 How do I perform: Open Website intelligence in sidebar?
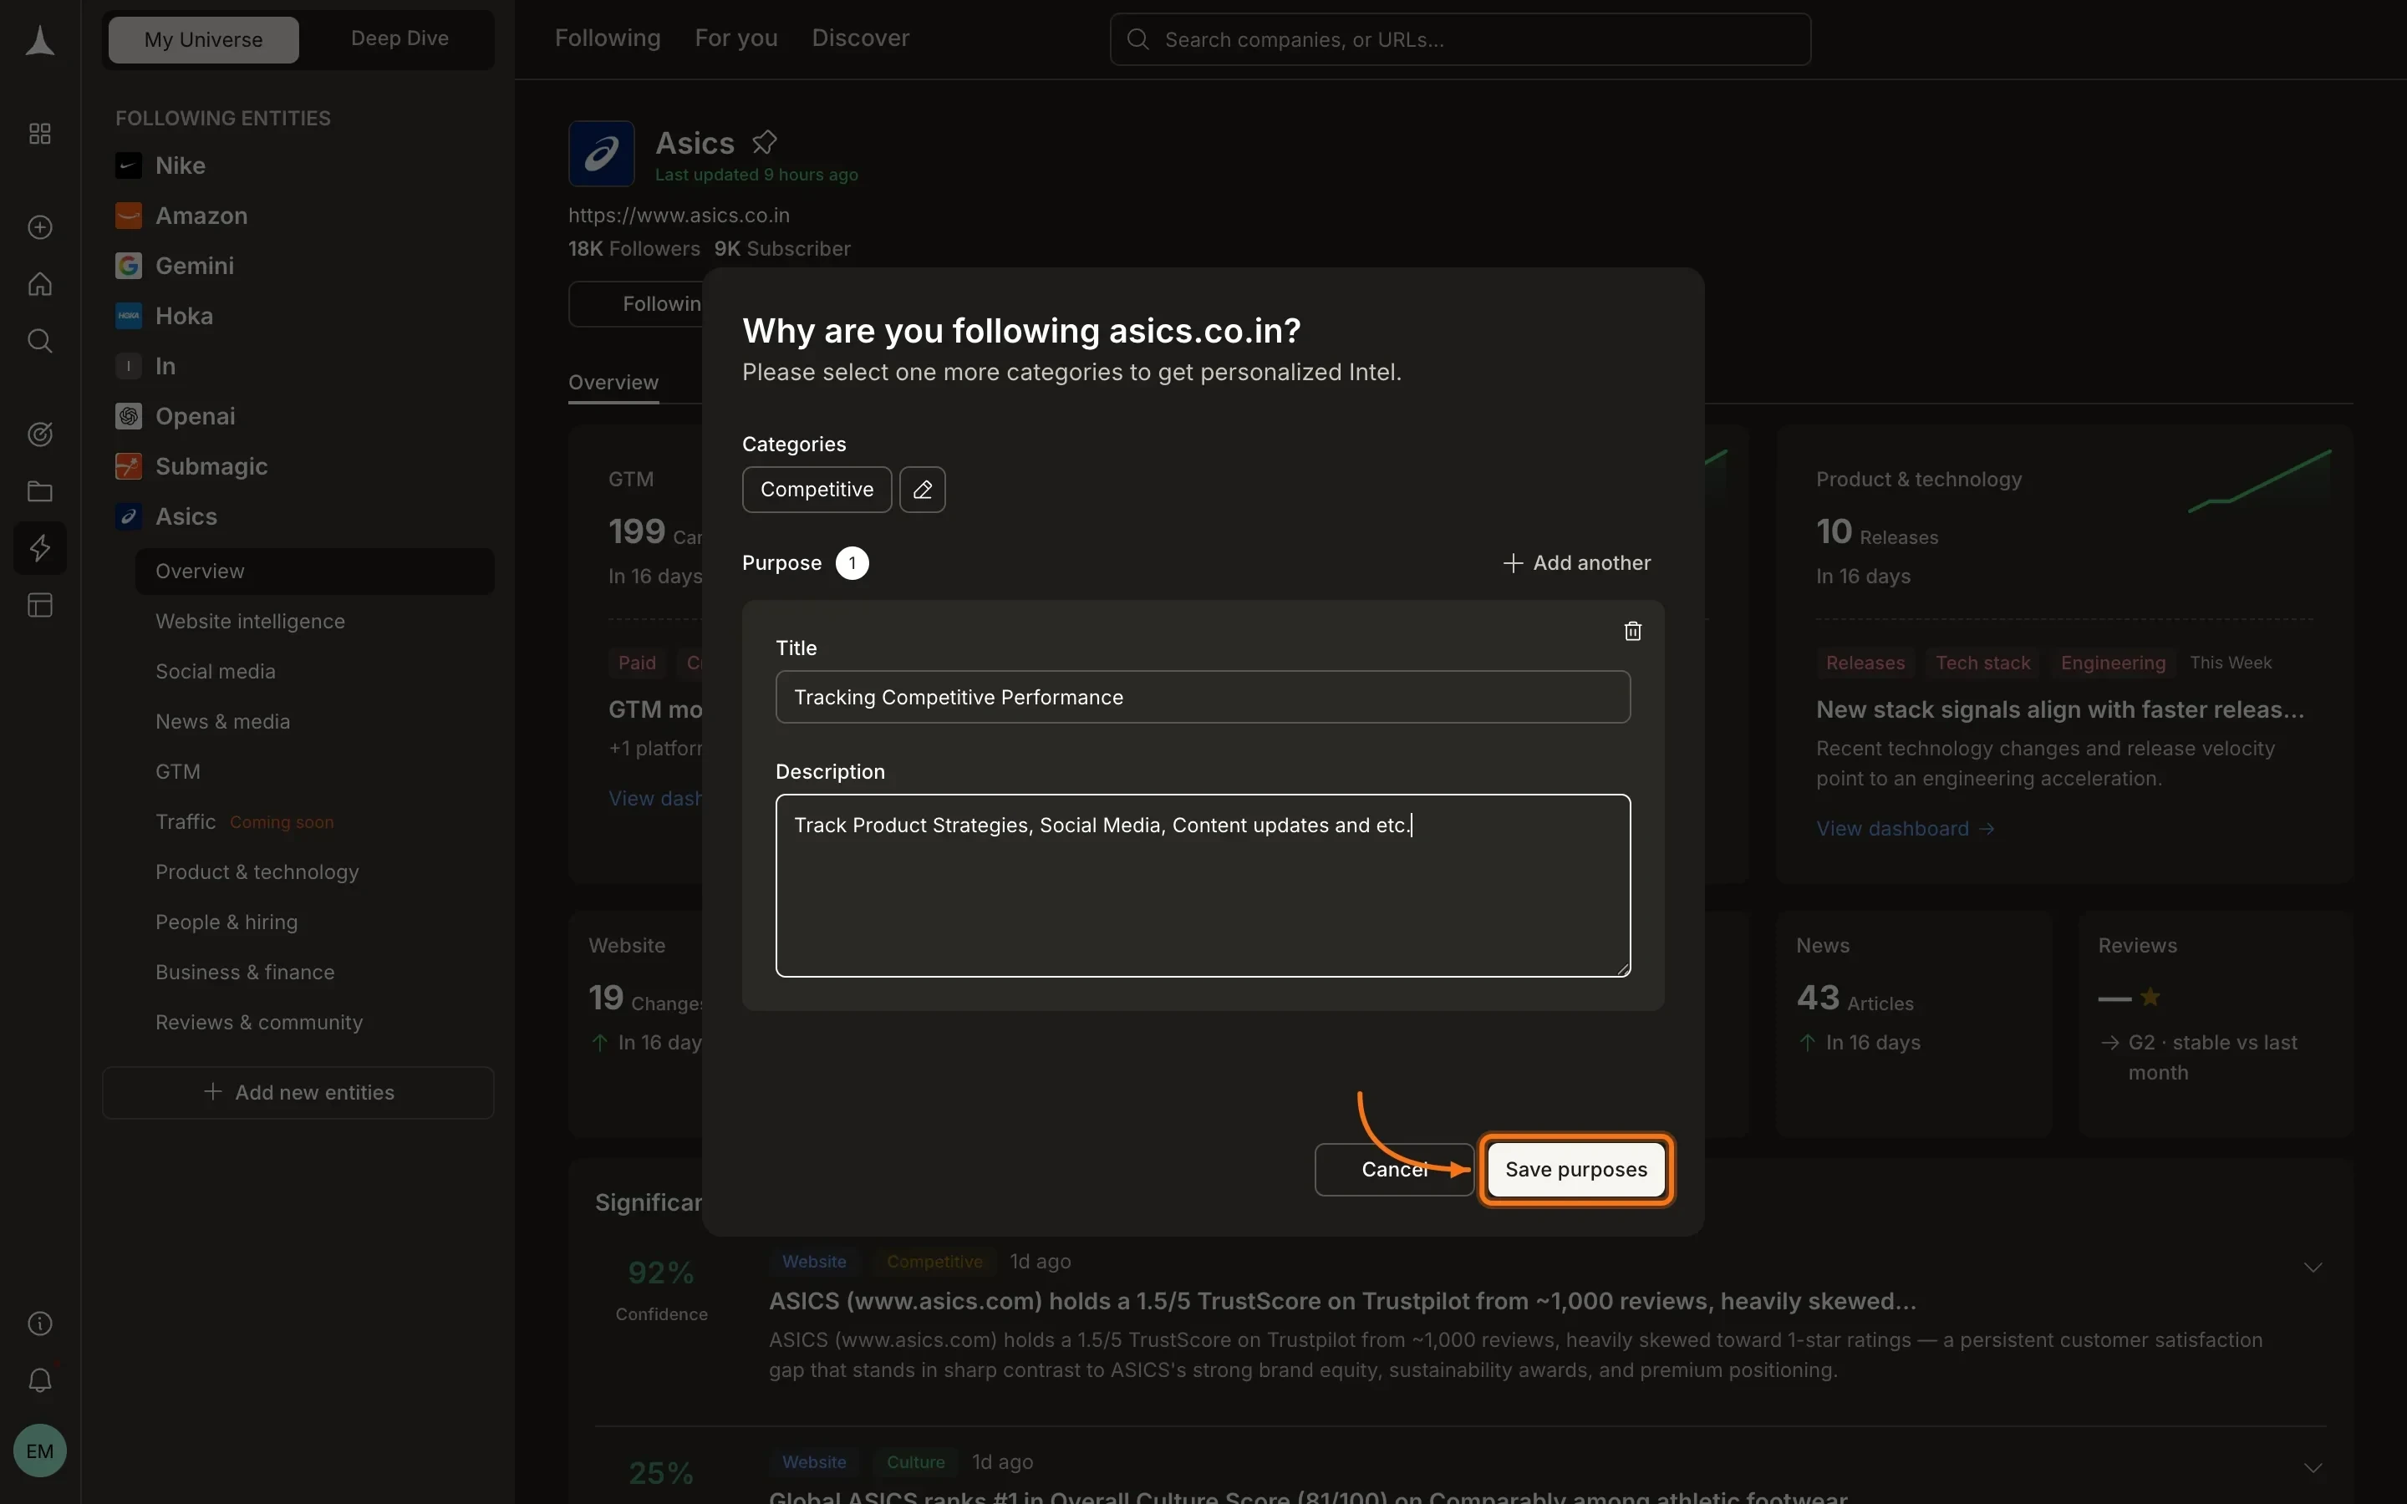250,621
